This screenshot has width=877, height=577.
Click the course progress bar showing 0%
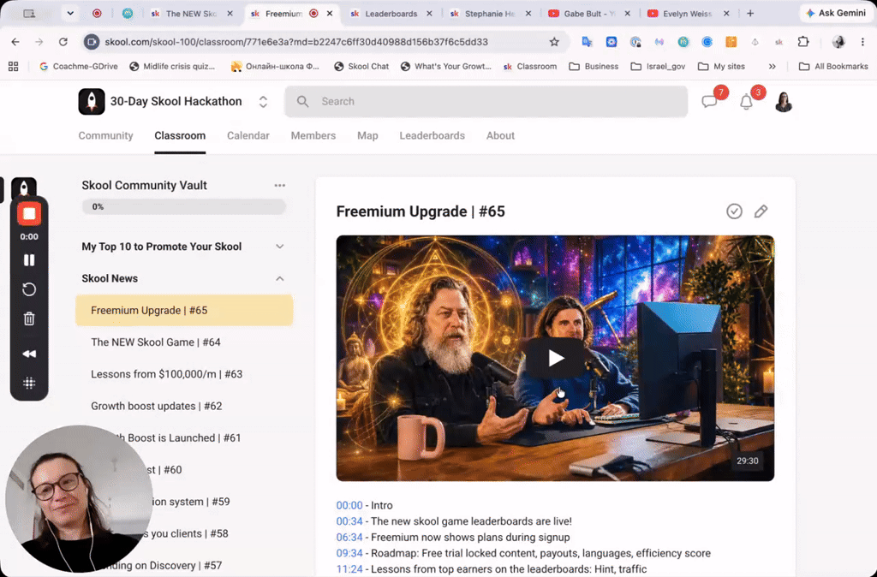(x=183, y=207)
